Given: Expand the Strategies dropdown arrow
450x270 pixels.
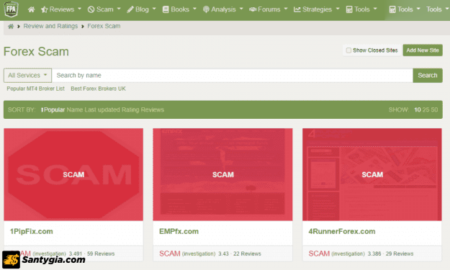Looking at the screenshot, I should [338, 9].
